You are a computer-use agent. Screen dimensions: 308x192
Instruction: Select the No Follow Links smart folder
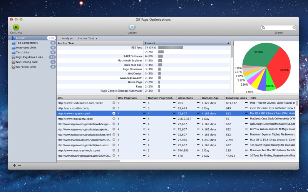tap(32, 67)
